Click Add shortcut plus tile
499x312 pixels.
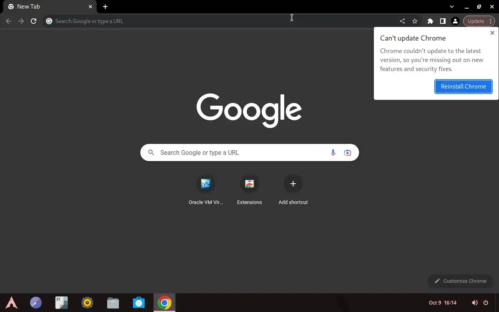coord(293,190)
